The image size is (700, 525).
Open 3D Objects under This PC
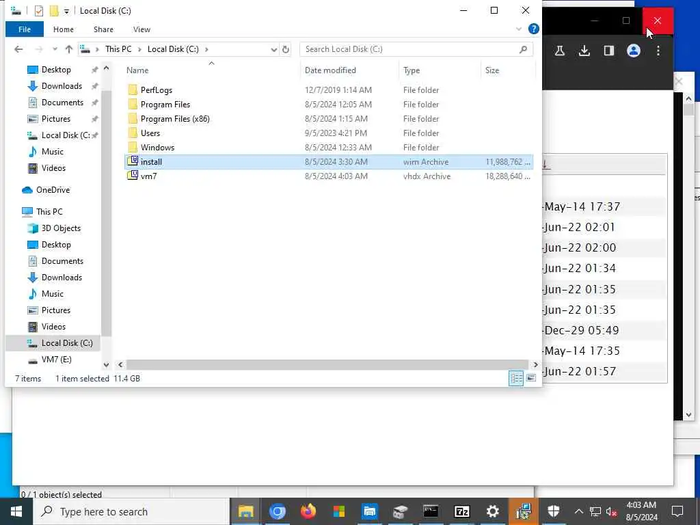point(61,228)
